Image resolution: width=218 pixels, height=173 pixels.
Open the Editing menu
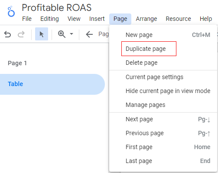49,19
